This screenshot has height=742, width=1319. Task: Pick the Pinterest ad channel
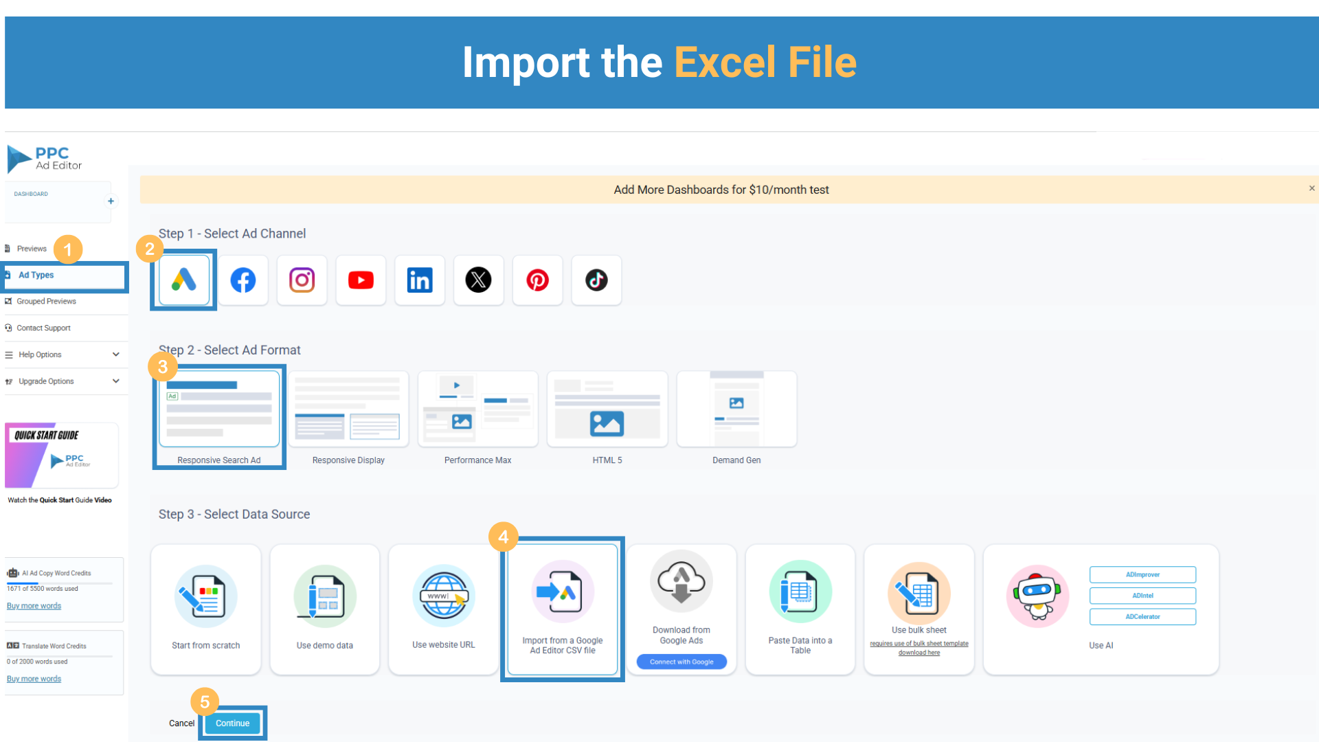click(537, 280)
